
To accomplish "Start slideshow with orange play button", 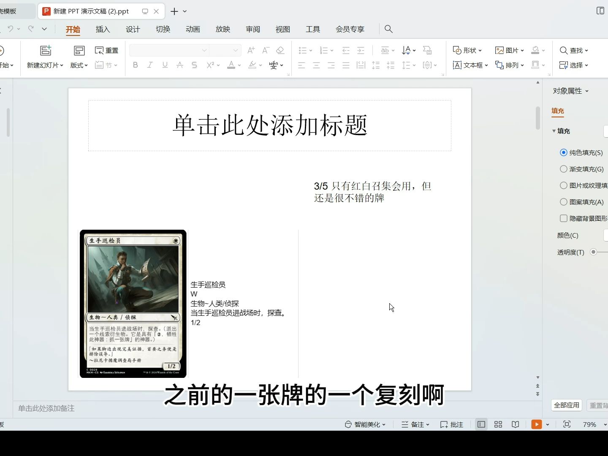I will 536,424.
